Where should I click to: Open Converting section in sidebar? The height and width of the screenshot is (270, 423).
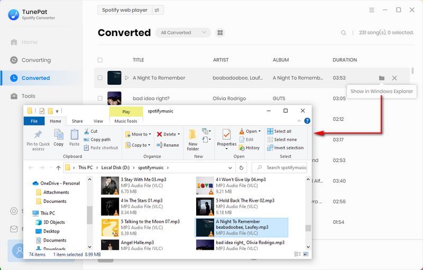(x=31, y=60)
